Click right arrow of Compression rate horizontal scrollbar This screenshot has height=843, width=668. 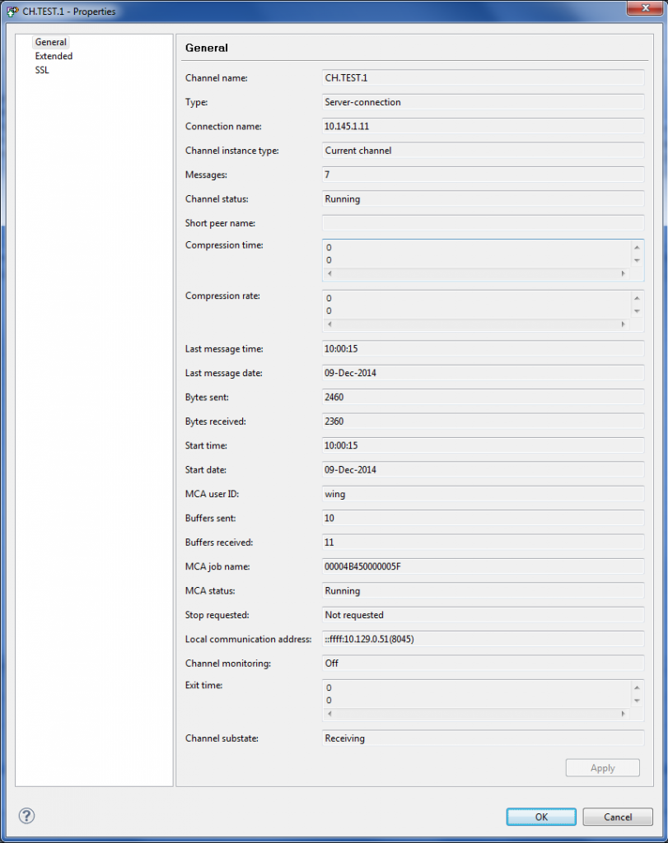pyautogui.click(x=624, y=324)
